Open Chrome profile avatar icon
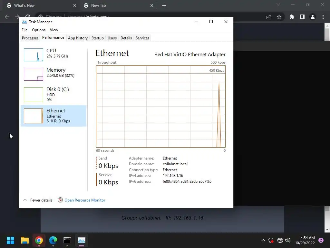Screen dimensions: 330x248 (313, 17)
